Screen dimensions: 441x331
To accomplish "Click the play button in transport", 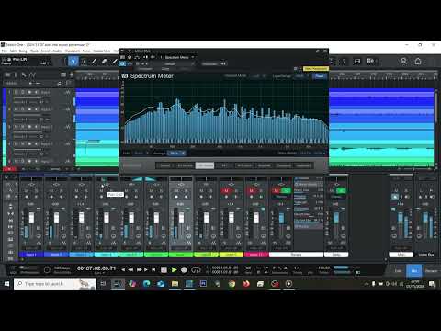I will tap(174, 269).
